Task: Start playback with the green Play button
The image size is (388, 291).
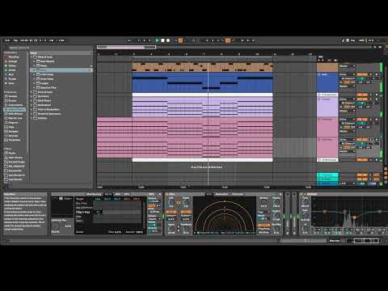Action: pyautogui.click(x=157, y=40)
